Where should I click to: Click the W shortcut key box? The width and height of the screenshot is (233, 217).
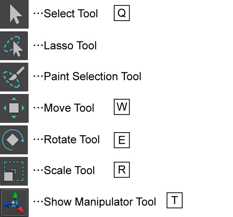coord(122,107)
